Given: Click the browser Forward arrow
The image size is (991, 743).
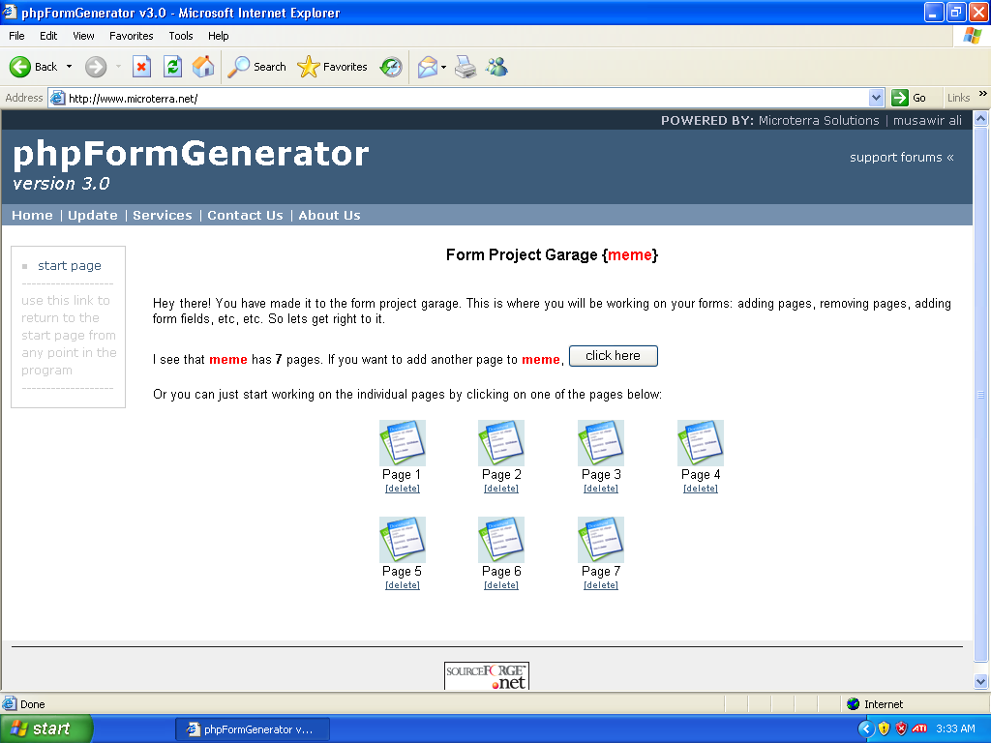Looking at the screenshot, I should [96, 67].
